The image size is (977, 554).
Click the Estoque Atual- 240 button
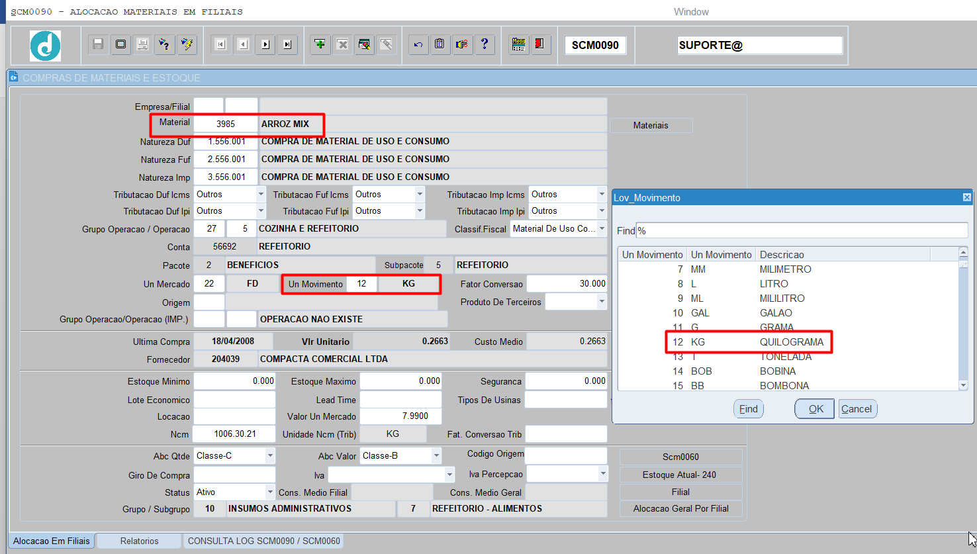click(x=680, y=475)
